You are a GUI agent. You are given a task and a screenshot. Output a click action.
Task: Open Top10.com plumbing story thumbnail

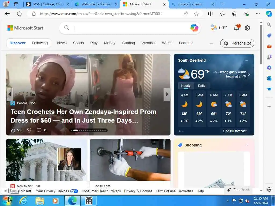point(130,160)
